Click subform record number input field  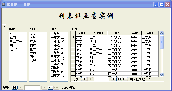click(x=102, y=79)
